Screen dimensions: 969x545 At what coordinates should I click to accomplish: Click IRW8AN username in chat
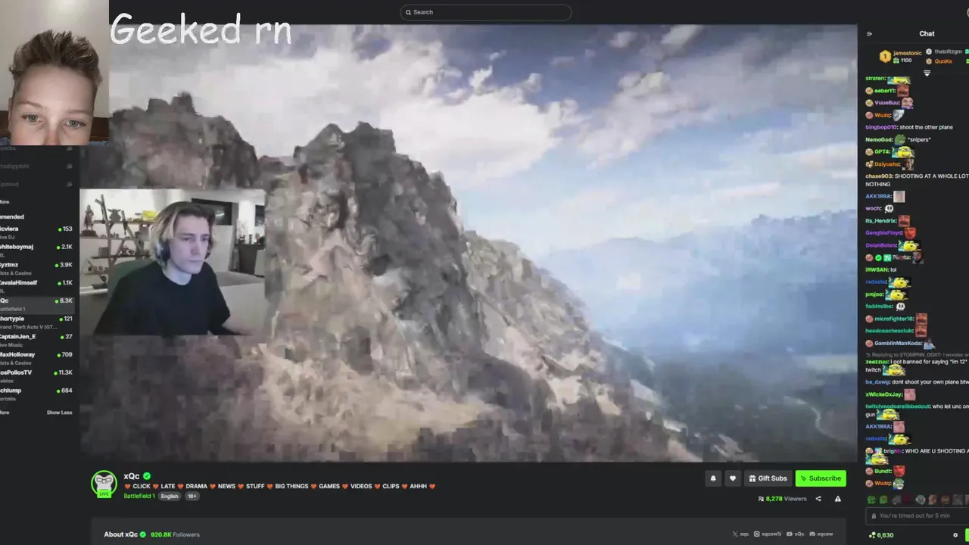[x=877, y=269]
